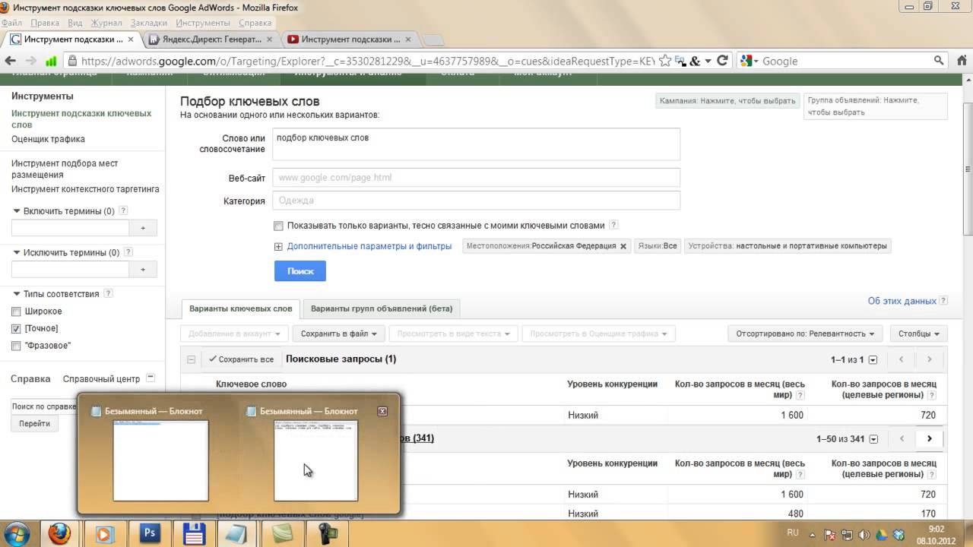This screenshot has height=547, width=973.
Task: Open Firefox from the taskbar
Action: pyautogui.click(x=59, y=533)
